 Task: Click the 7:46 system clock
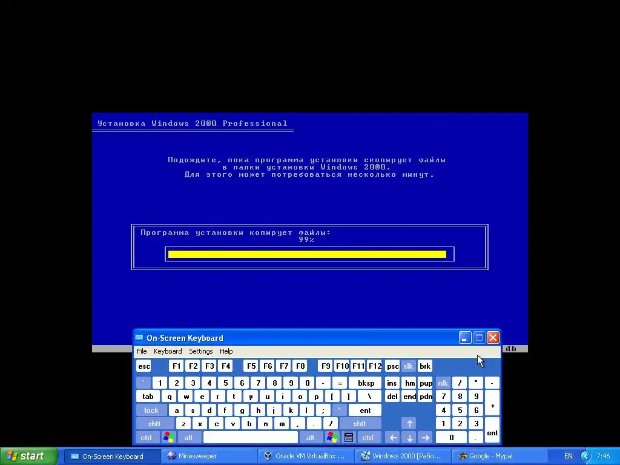[603, 456]
